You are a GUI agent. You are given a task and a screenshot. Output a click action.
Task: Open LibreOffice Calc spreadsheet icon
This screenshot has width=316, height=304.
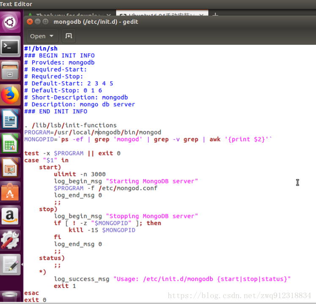pos(11,143)
